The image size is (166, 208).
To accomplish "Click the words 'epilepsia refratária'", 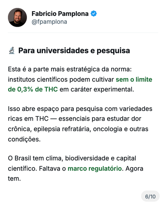I will [62, 129].
